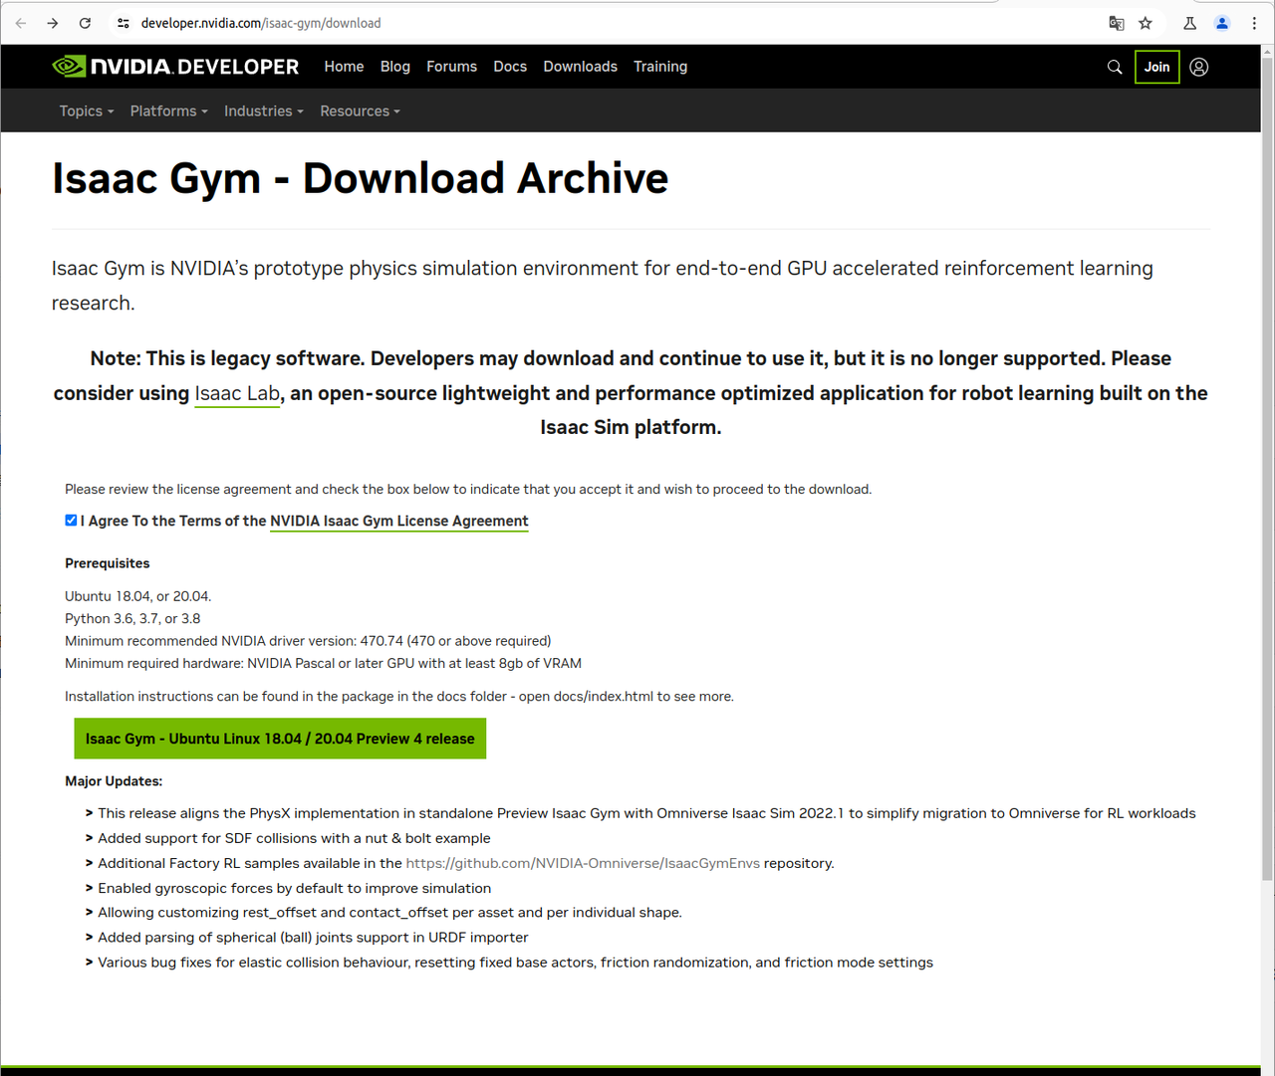1275x1076 pixels.
Task: Click the NVIDIA Developer logo
Action: [x=175, y=67]
